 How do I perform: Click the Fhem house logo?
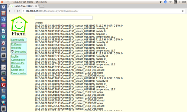coord(19,26)
